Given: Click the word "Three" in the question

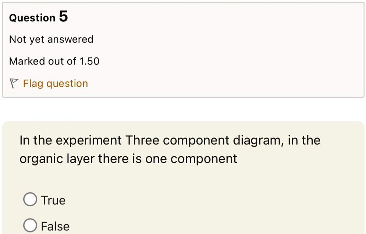Looking at the screenshot, I should 142,140.
